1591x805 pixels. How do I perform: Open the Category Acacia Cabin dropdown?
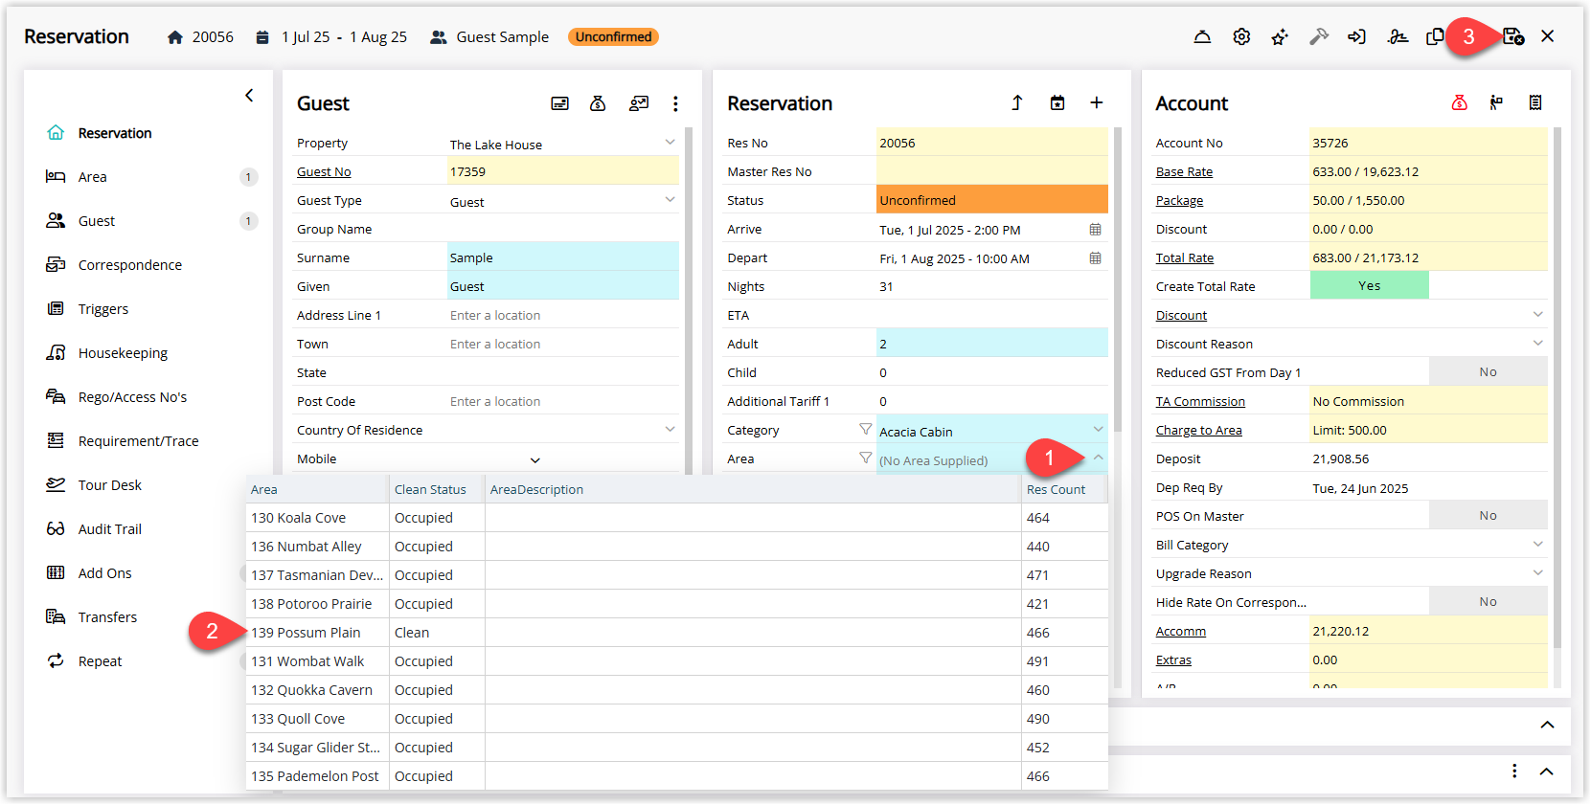pyautogui.click(x=1098, y=429)
